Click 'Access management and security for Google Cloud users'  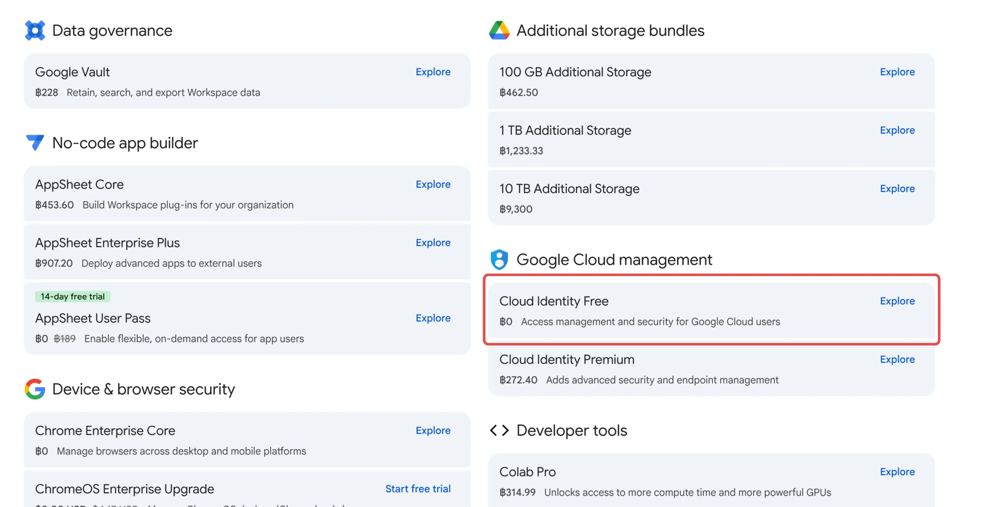point(650,322)
